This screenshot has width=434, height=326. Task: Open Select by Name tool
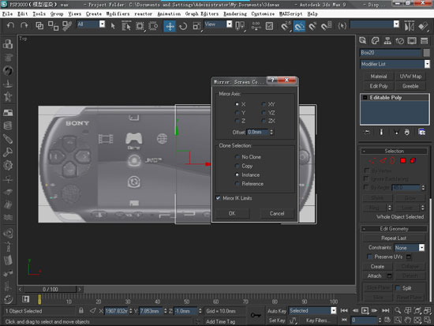(x=126, y=26)
